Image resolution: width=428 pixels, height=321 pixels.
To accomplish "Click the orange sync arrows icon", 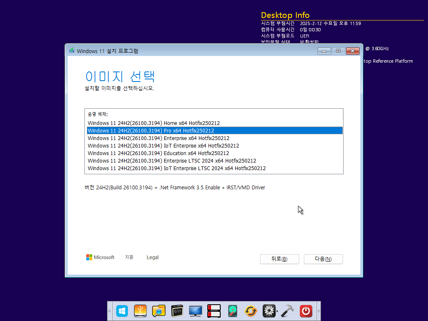I will tap(251, 311).
